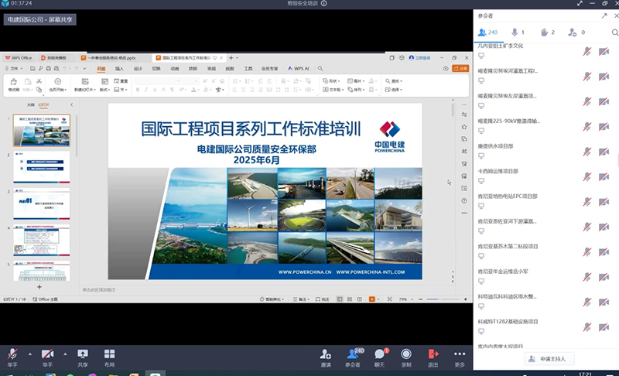Viewport: 619px width, 376px height.
Task: Toggle the microphone mute button
Action: 13,354
